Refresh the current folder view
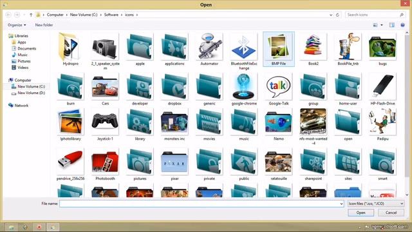The width and height of the screenshot is (412, 232). click(x=337, y=15)
